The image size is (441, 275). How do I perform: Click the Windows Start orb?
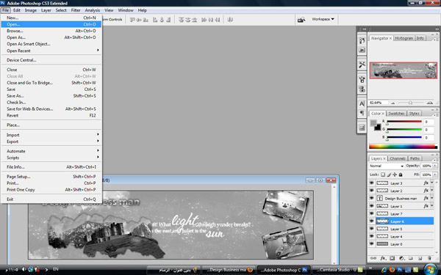tap(430, 270)
